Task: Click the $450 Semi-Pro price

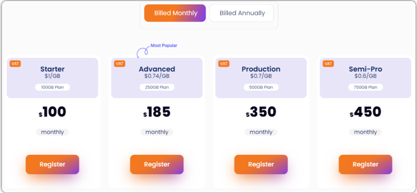Action: coord(365,112)
